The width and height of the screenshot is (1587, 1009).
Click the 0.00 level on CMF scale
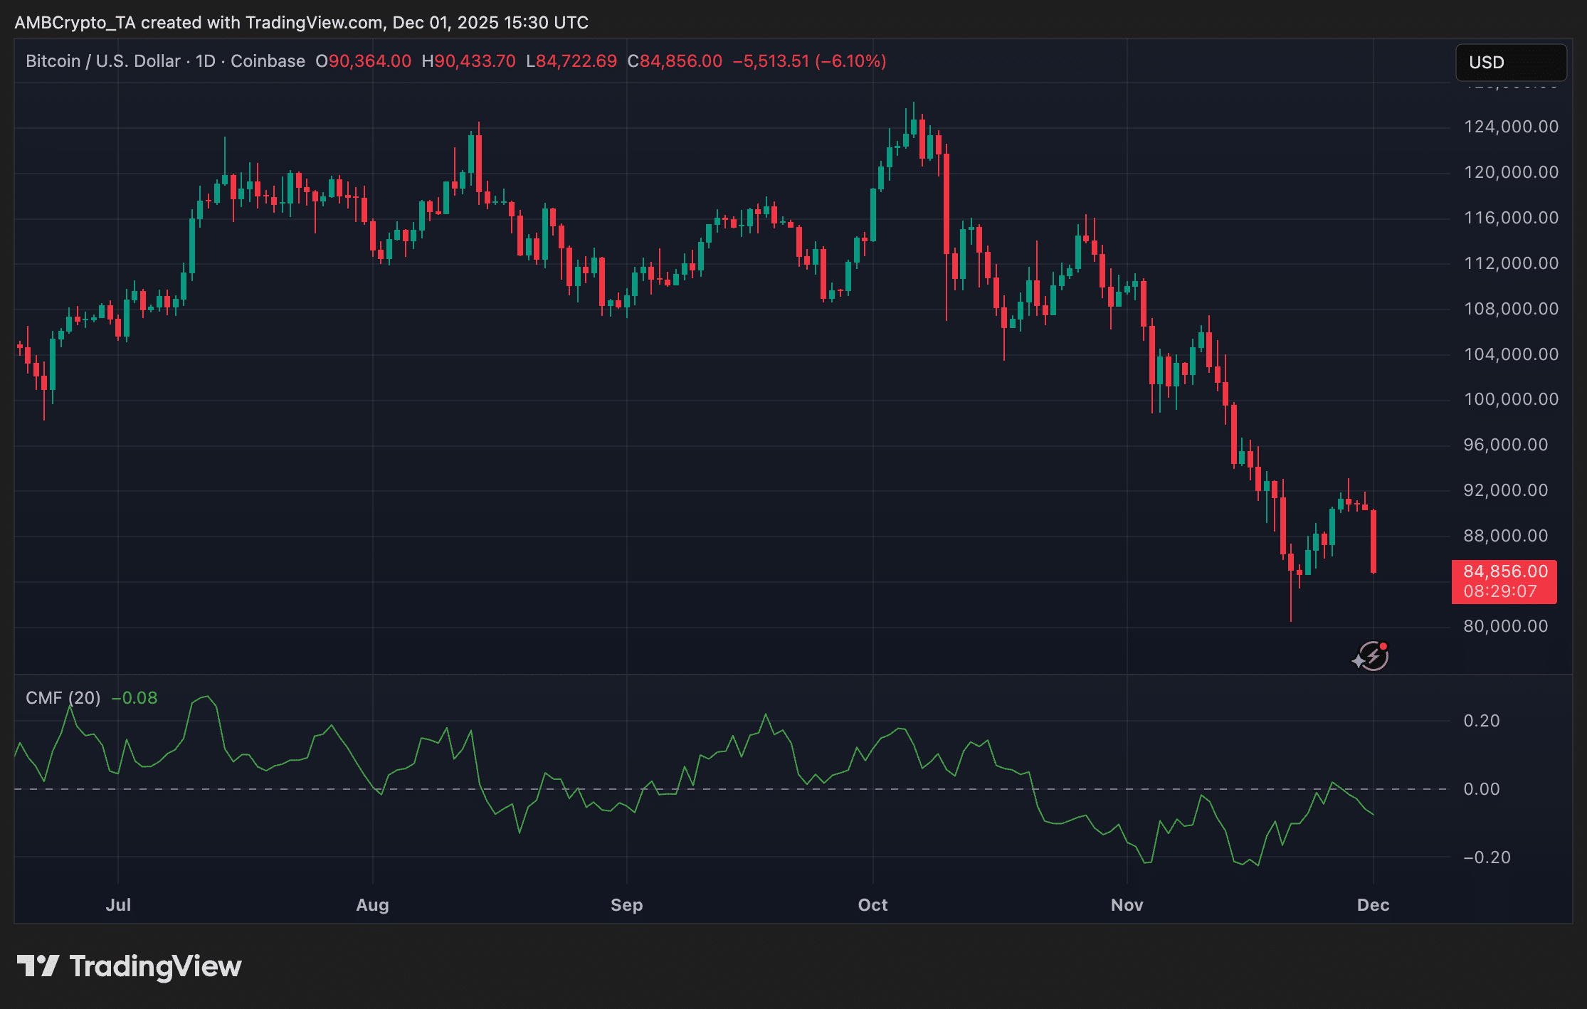(1481, 789)
